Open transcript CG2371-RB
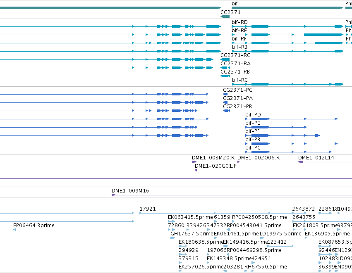 pos(235,72)
